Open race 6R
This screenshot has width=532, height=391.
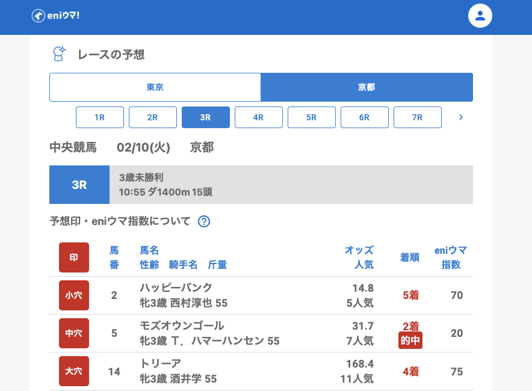(365, 117)
